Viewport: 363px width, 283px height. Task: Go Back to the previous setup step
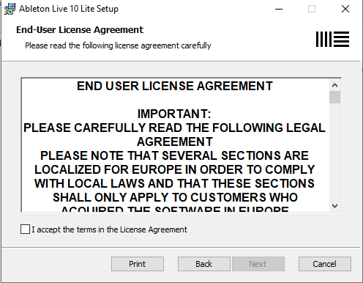point(204,264)
